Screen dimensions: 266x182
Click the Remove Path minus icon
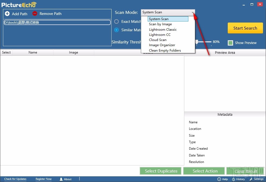(x=35, y=13)
